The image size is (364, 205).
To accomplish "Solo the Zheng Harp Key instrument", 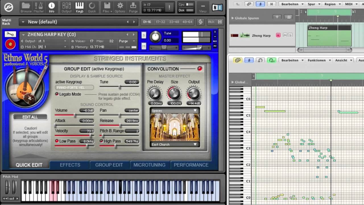I will [144, 35].
